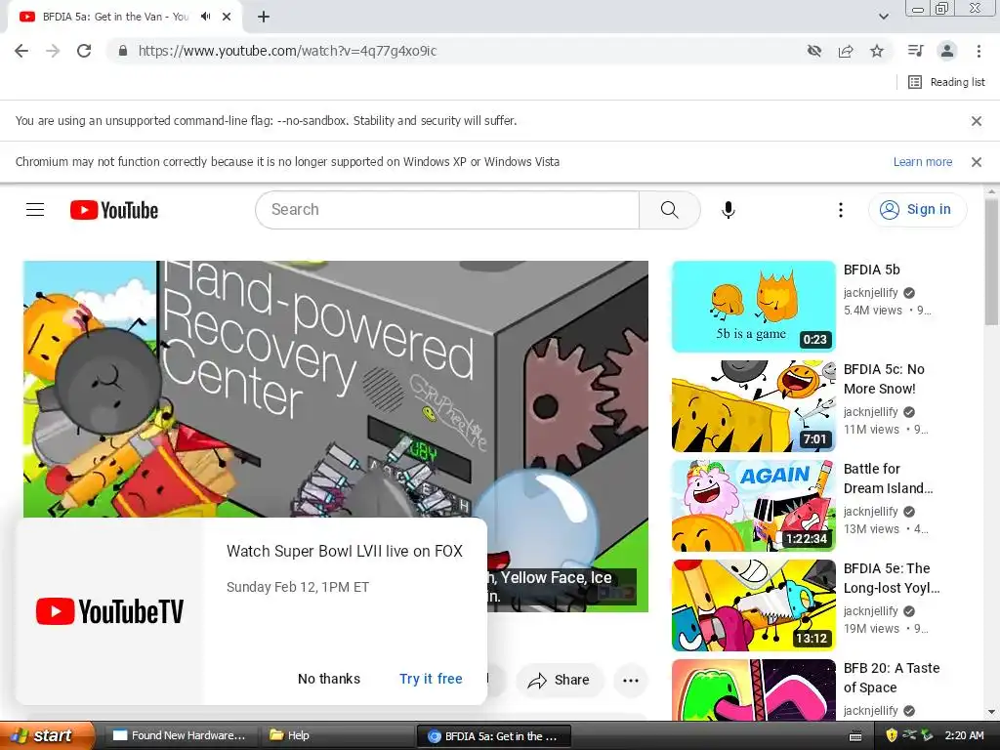The height and width of the screenshot is (750, 1000).
Task: Click the 2:20 AM system clock
Action: point(964,736)
